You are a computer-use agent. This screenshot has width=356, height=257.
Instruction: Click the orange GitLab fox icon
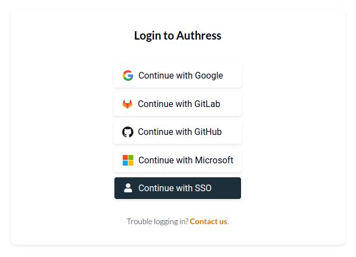coord(127,104)
